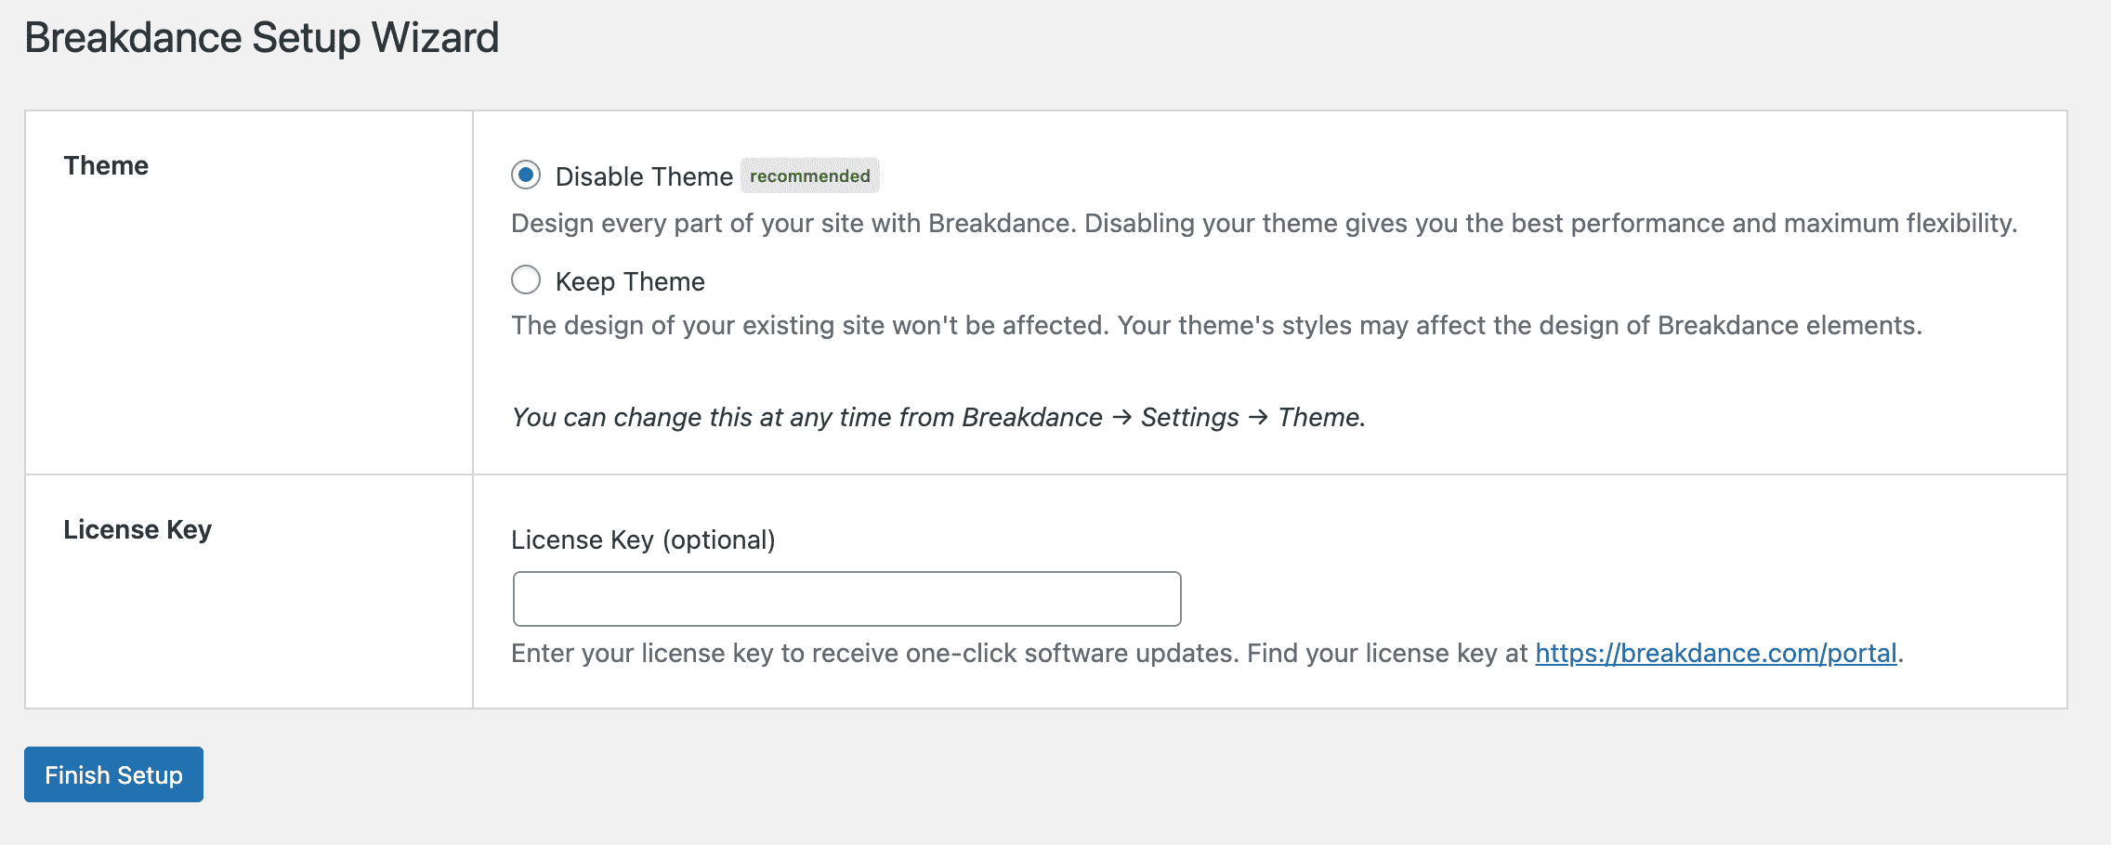Select the Disable Theme radio button
Screen dimensions: 2111x845
526,175
